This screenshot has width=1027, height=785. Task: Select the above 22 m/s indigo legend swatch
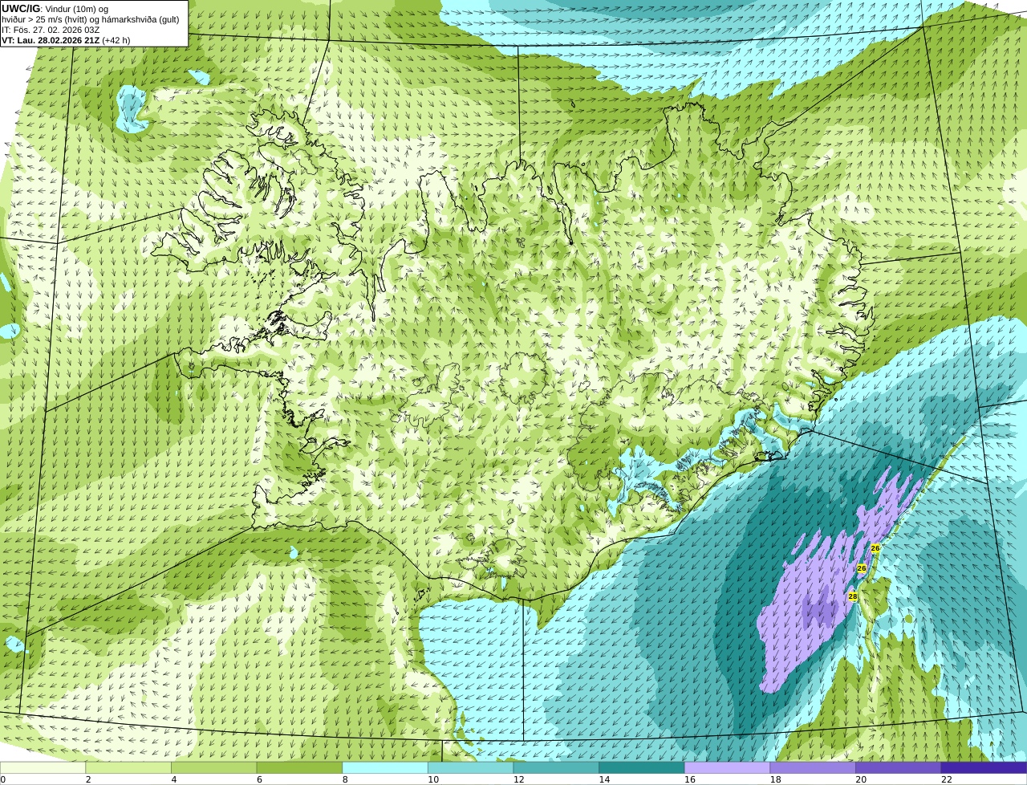click(984, 767)
